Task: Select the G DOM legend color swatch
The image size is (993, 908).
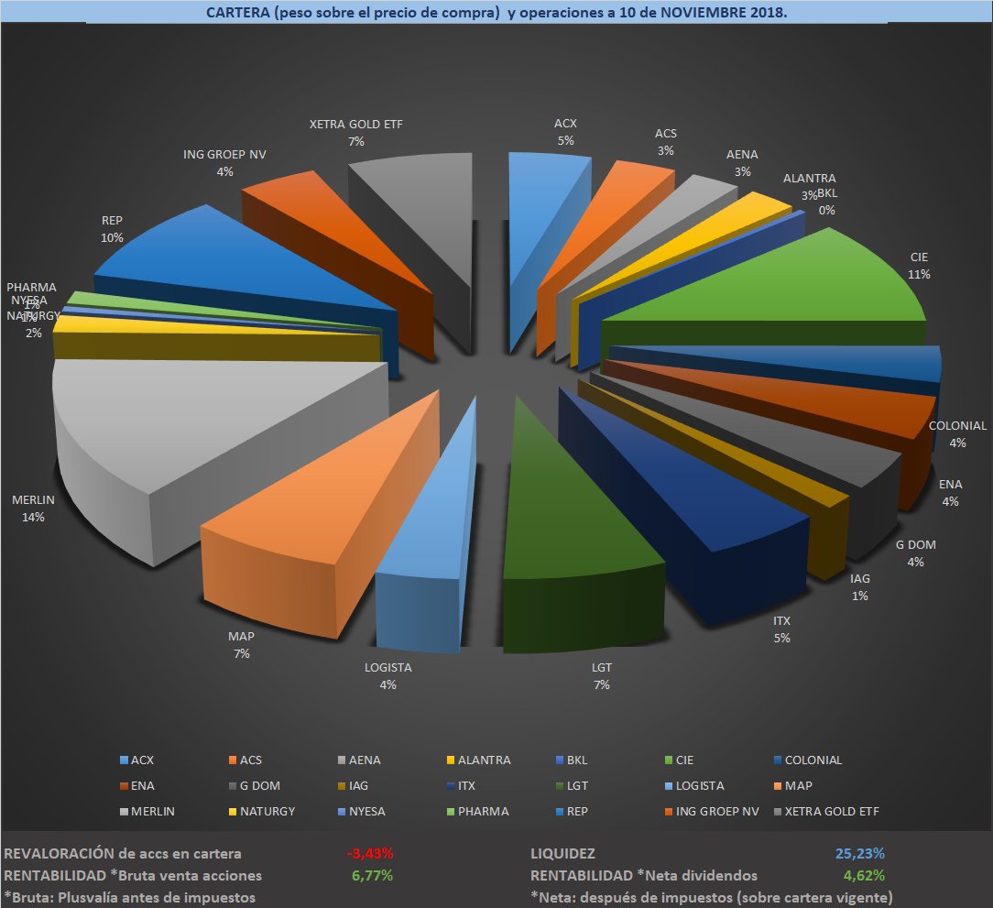Action: (x=233, y=786)
